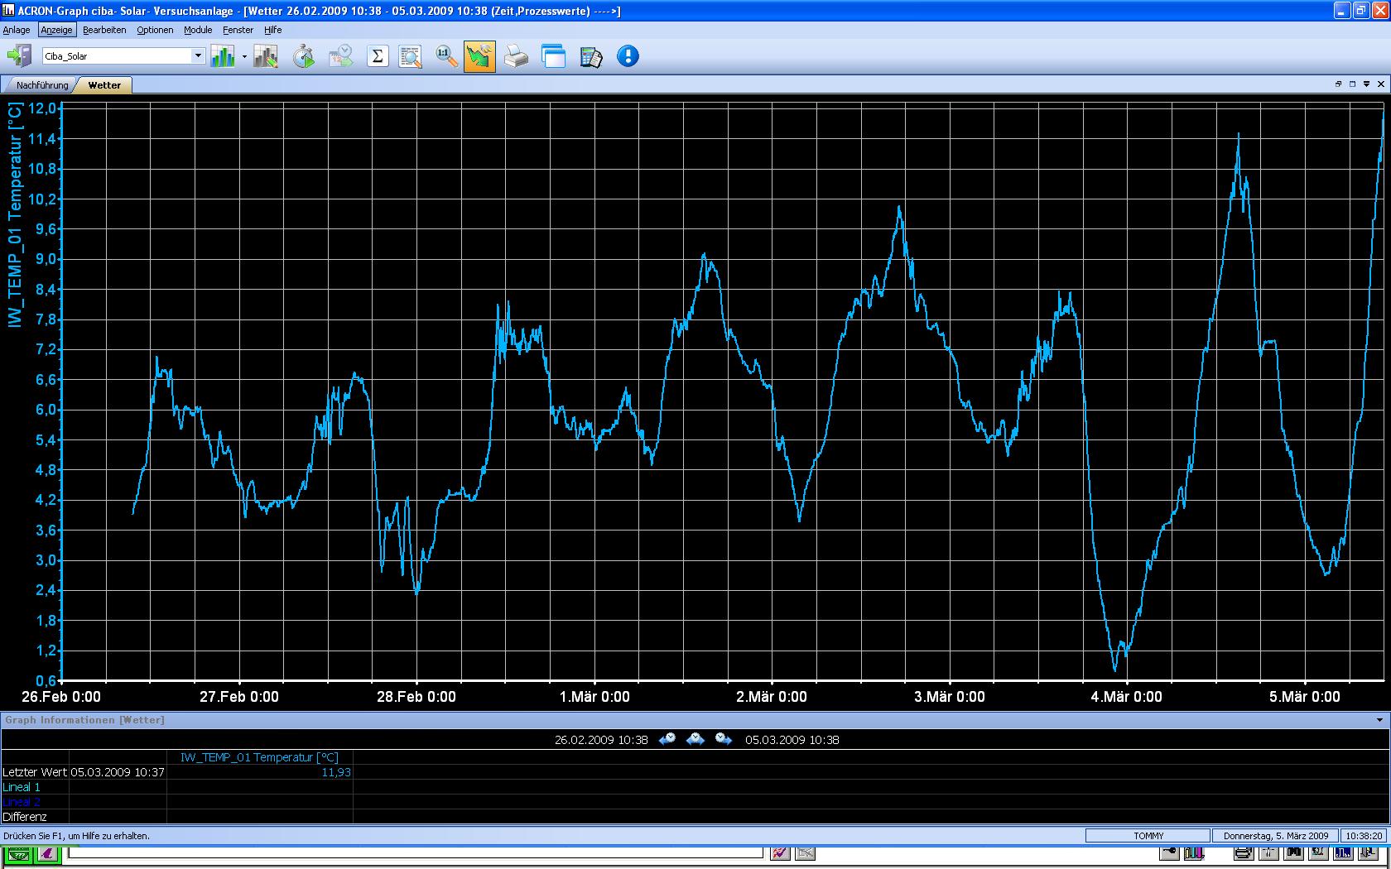
Task: Click the Sigma sum calculation icon
Action: pos(378,56)
